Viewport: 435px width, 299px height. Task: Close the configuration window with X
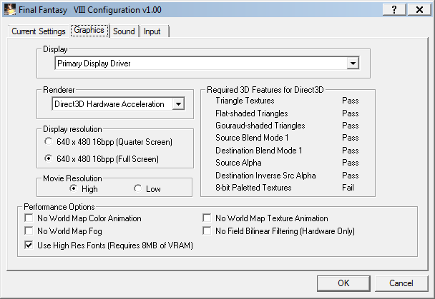[x=419, y=10]
